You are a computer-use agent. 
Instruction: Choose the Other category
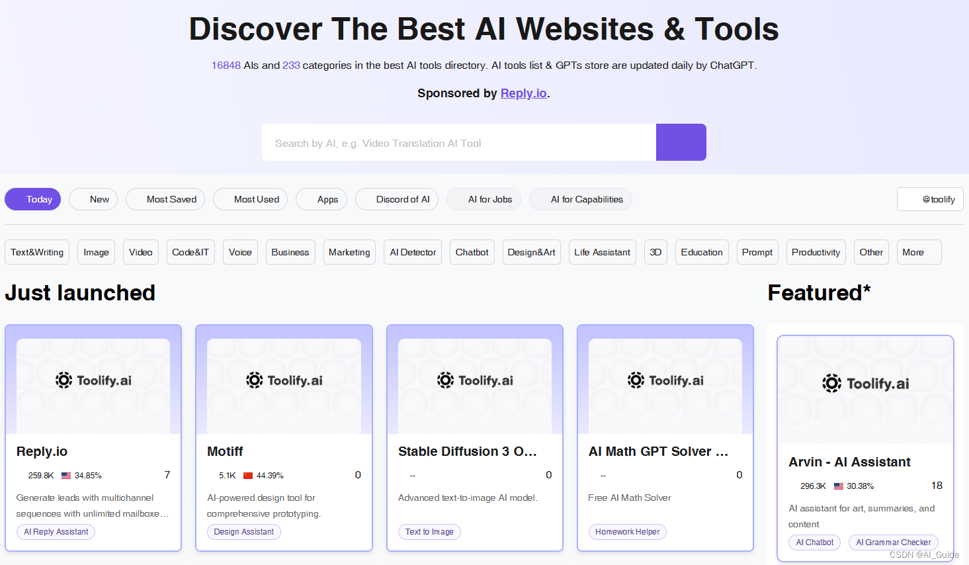(871, 252)
